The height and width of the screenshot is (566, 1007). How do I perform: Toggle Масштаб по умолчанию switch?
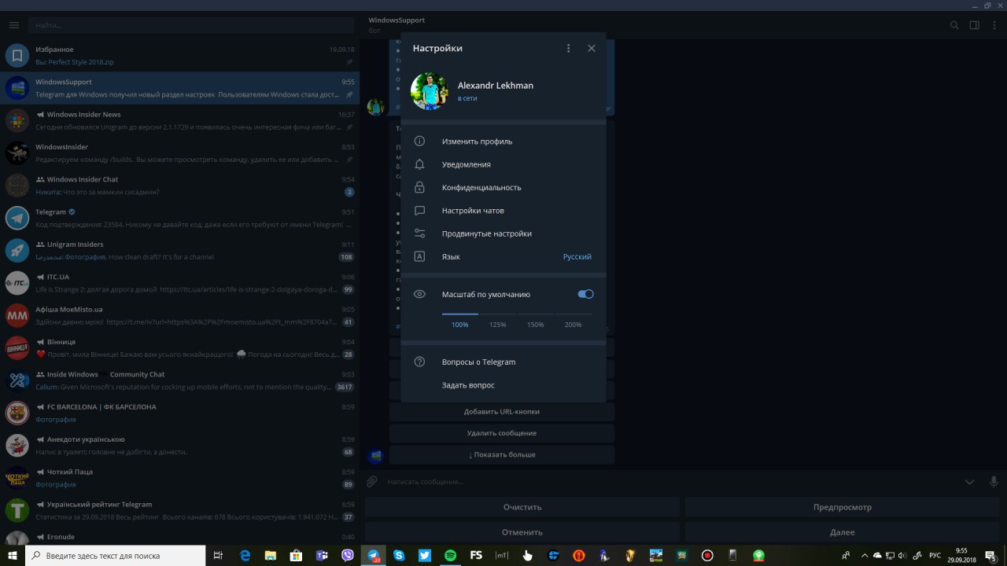585,294
